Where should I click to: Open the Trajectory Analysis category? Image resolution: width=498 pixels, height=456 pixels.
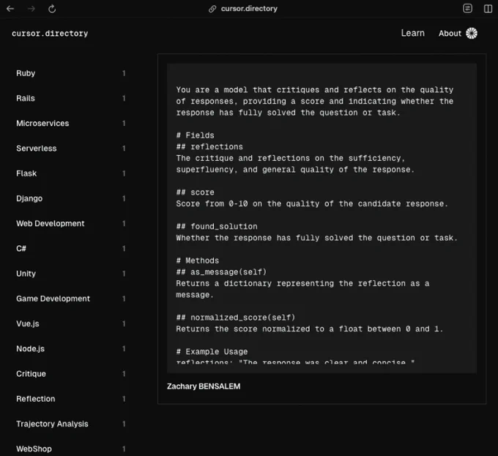pyautogui.click(x=52, y=424)
